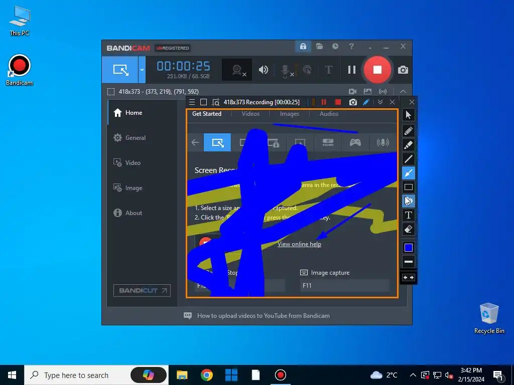The height and width of the screenshot is (385, 514).
Task: Open the scheduled recording clock icon
Action: click(x=335, y=47)
